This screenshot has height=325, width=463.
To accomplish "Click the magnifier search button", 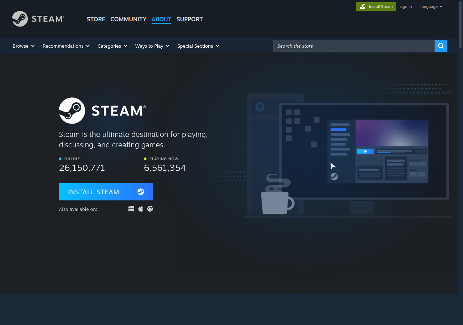I will click(x=441, y=46).
